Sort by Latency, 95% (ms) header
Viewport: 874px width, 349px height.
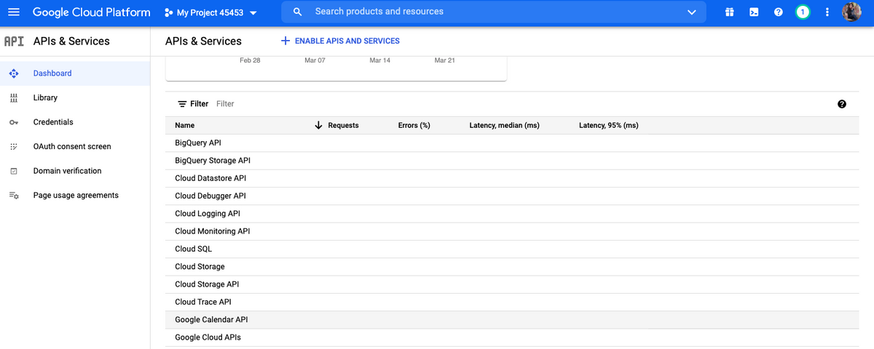click(609, 125)
